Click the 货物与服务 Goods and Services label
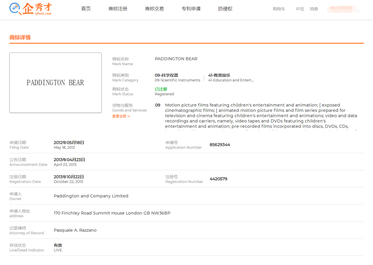The width and height of the screenshot is (373, 265). (130, 108)
